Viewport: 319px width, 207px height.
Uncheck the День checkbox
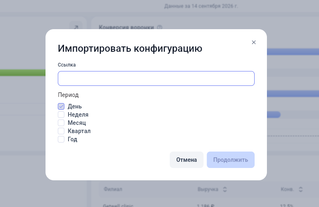61,106
